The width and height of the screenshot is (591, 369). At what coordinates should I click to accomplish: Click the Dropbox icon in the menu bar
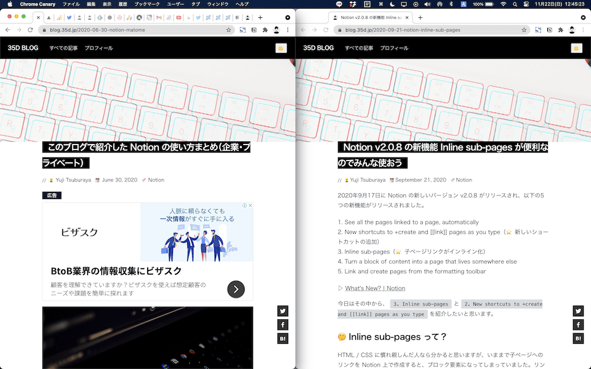point(353,4)
